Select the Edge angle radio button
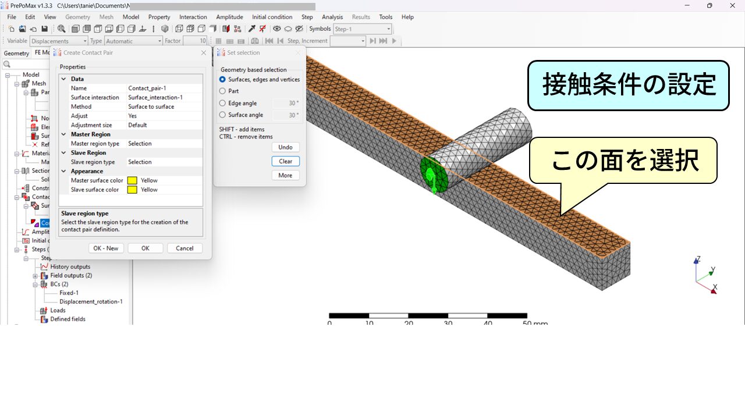The image size is (745, 419). point(222,104)
